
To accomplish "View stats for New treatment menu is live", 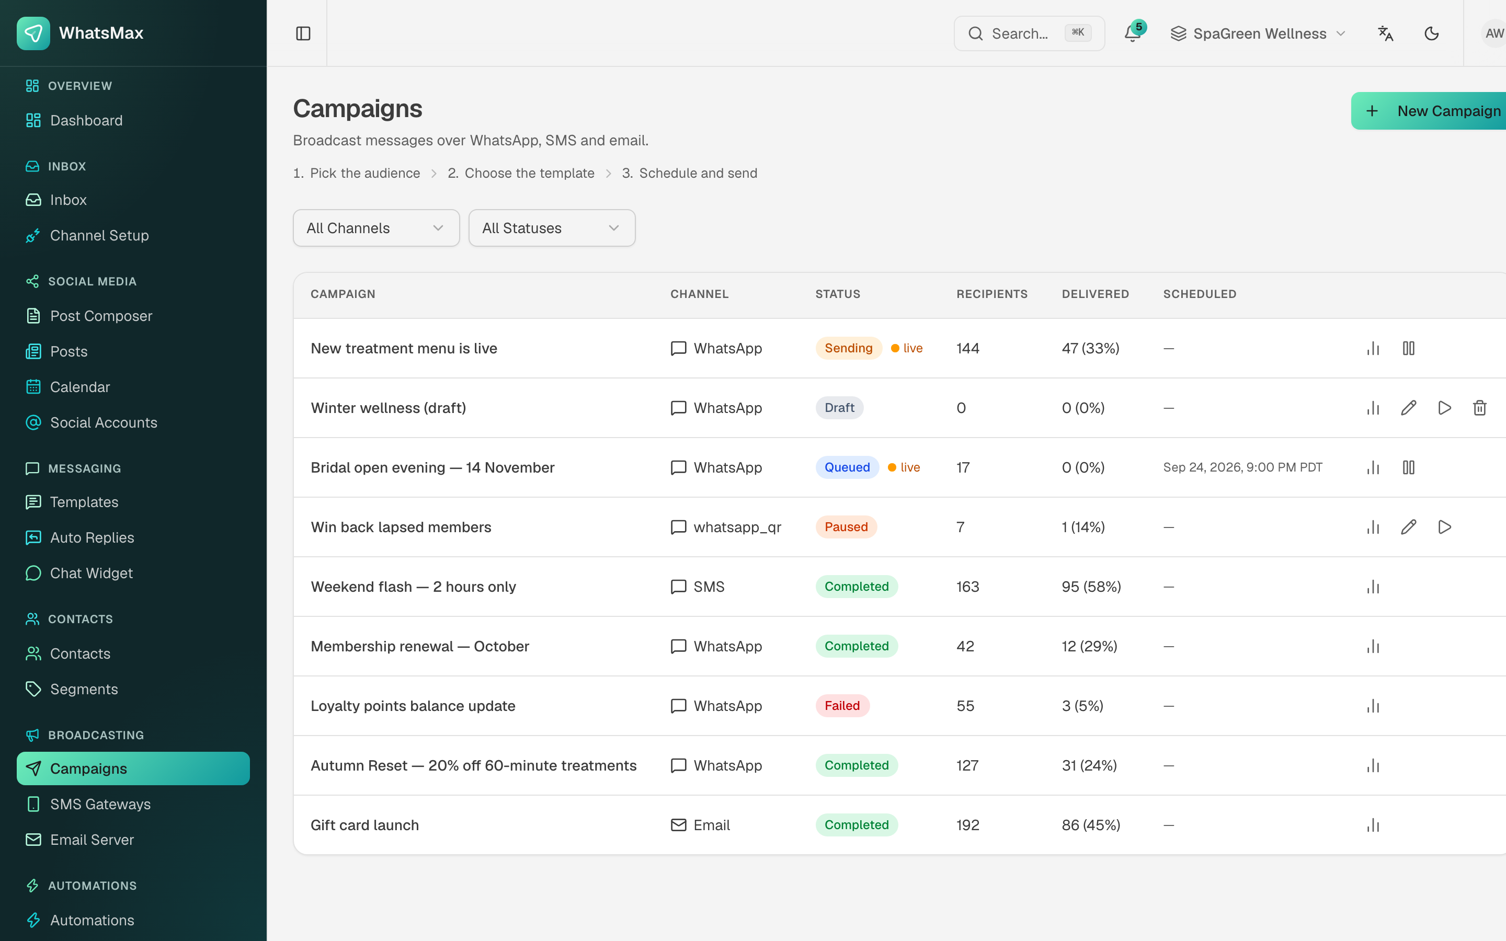I will tap(1373, 349).
